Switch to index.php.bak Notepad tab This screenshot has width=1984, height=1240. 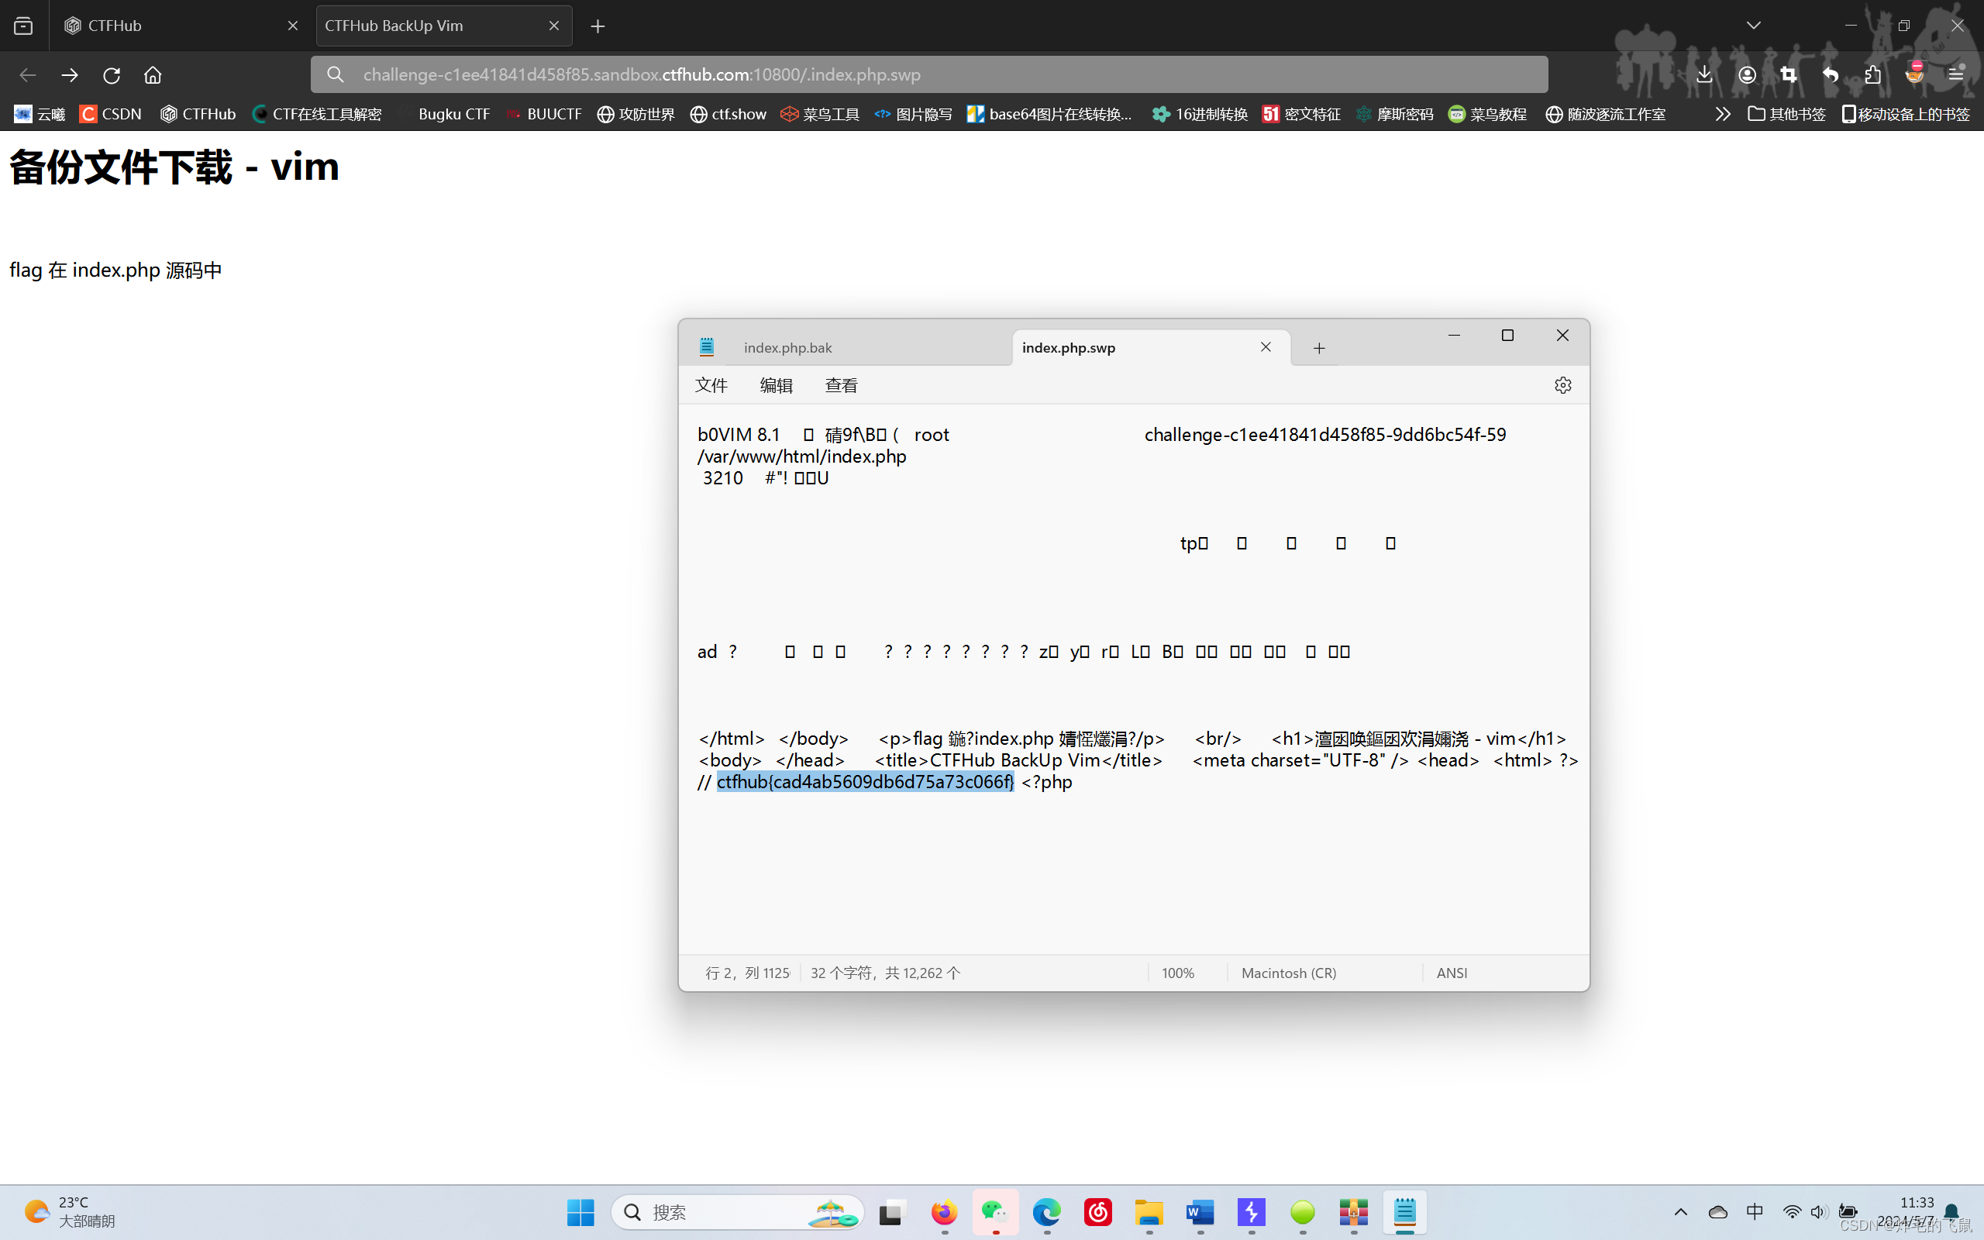pyautogui.click(x=788, y=348)
